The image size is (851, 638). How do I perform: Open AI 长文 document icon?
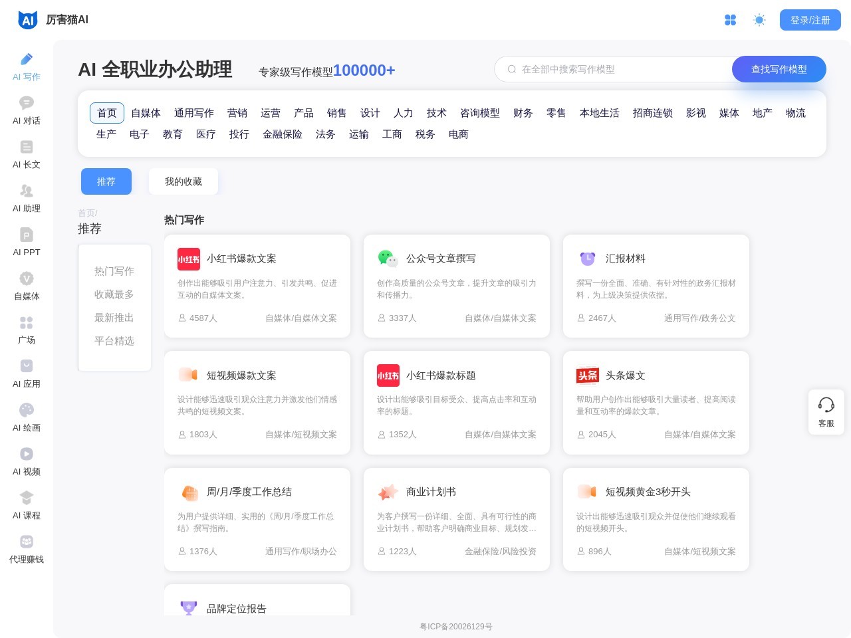pos(27,147)
